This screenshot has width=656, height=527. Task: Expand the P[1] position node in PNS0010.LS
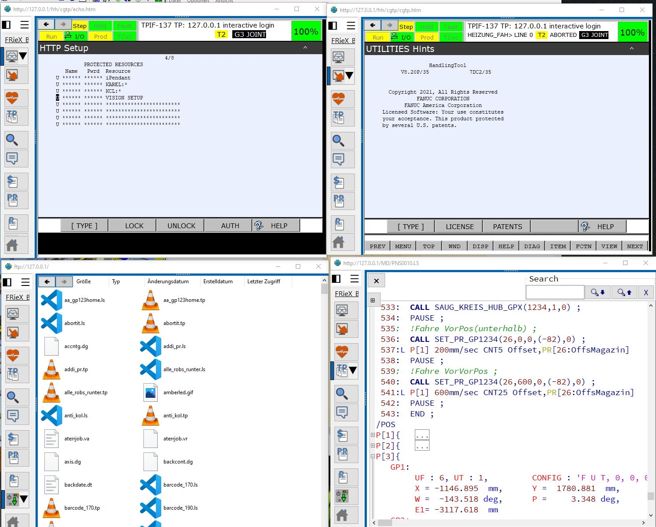click(373, 435)
